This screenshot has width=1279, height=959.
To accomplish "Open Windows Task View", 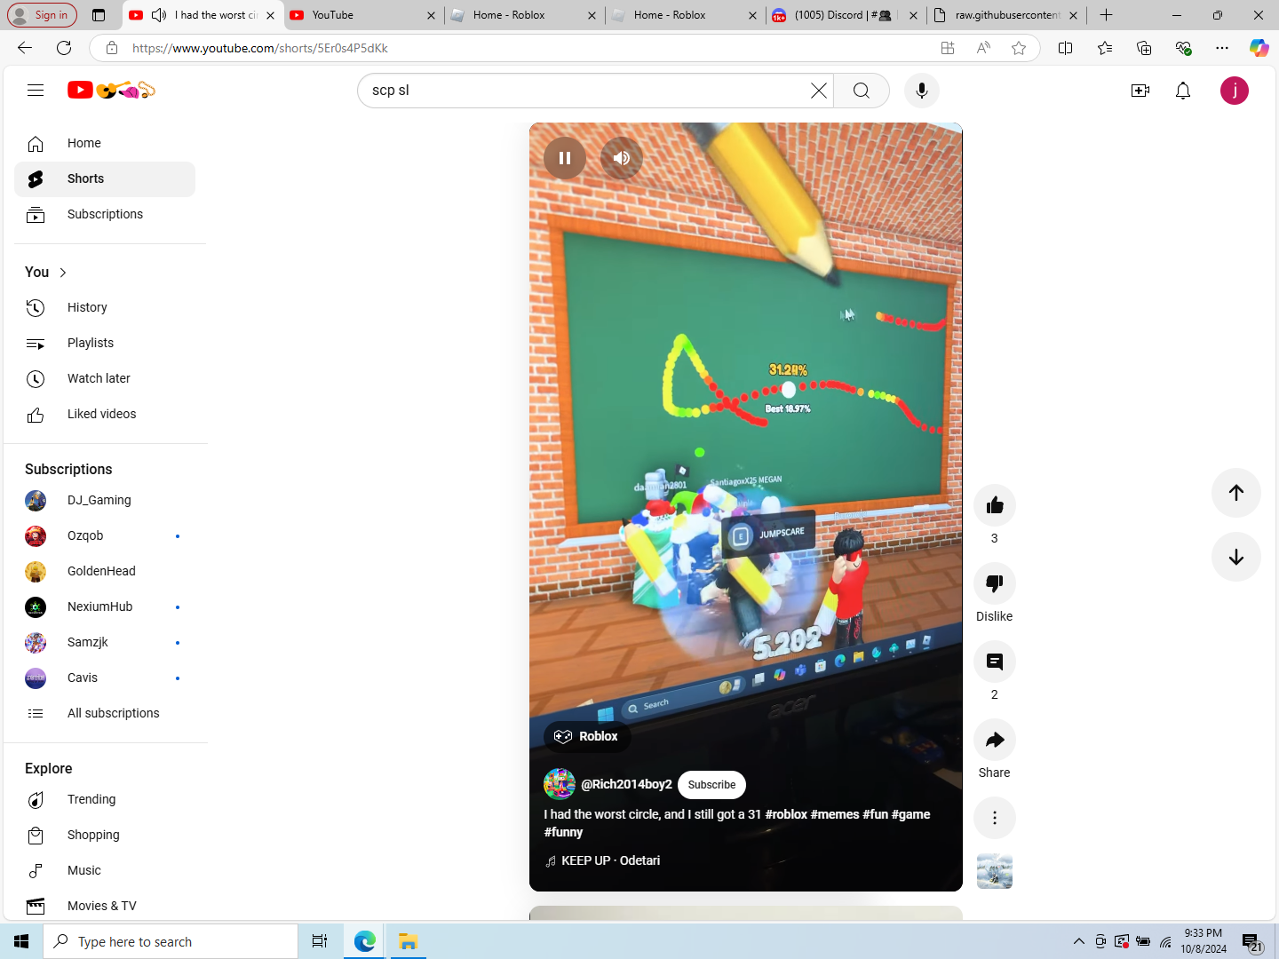I will click(x=319, y=941).
